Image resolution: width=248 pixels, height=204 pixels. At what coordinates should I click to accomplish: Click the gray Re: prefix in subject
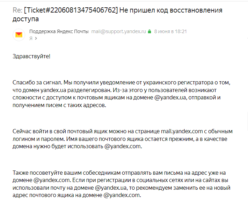(17, 10)
